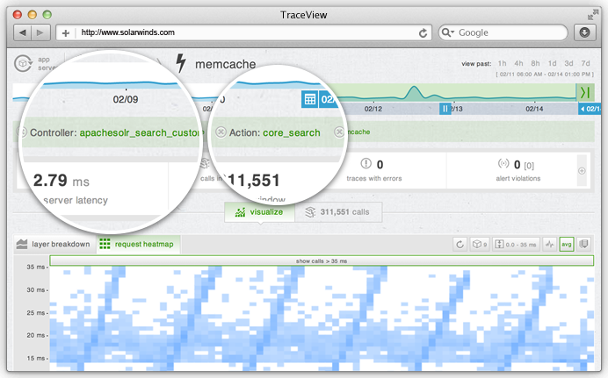Click the apachesolr_search controller name
This screenshot has width=608, height=378.
140,132
